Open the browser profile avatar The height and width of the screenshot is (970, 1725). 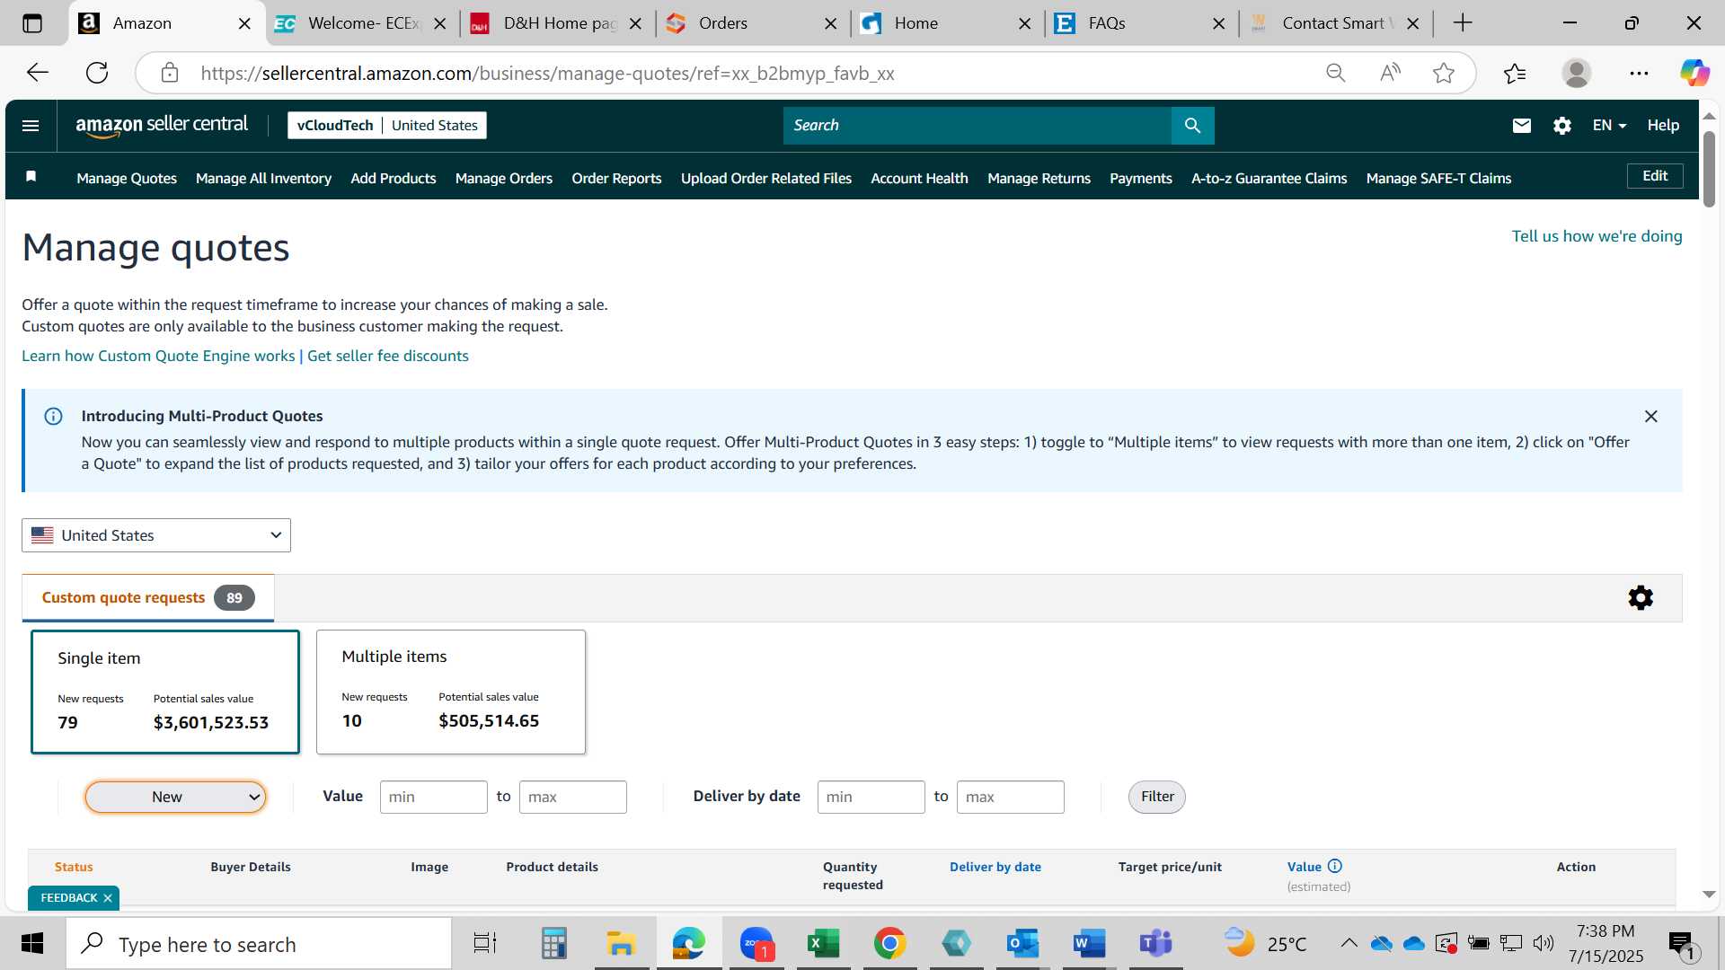click(1577, 73)
